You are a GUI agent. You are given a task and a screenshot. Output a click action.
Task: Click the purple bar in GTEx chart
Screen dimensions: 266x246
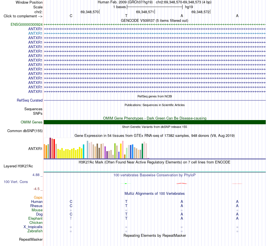105,153
